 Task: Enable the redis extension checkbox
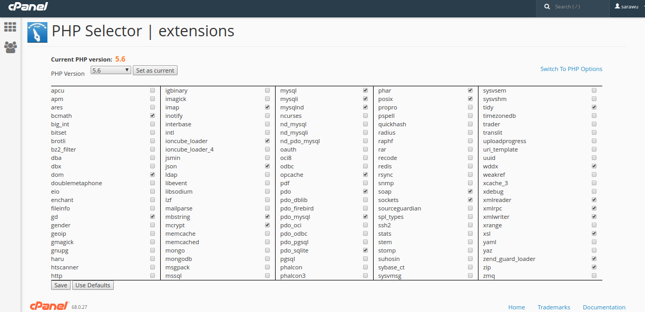pyautogui.click(x=470, y=166)
